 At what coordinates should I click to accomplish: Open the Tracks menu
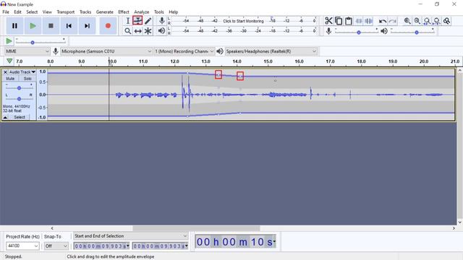point(85,12)
